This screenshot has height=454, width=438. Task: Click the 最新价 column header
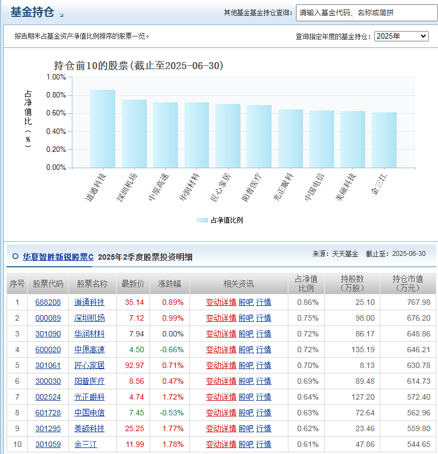click(133, 284)
